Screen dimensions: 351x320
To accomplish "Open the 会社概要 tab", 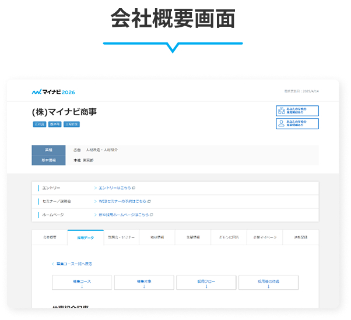I will pyautogui.click(x=50, y=237).
